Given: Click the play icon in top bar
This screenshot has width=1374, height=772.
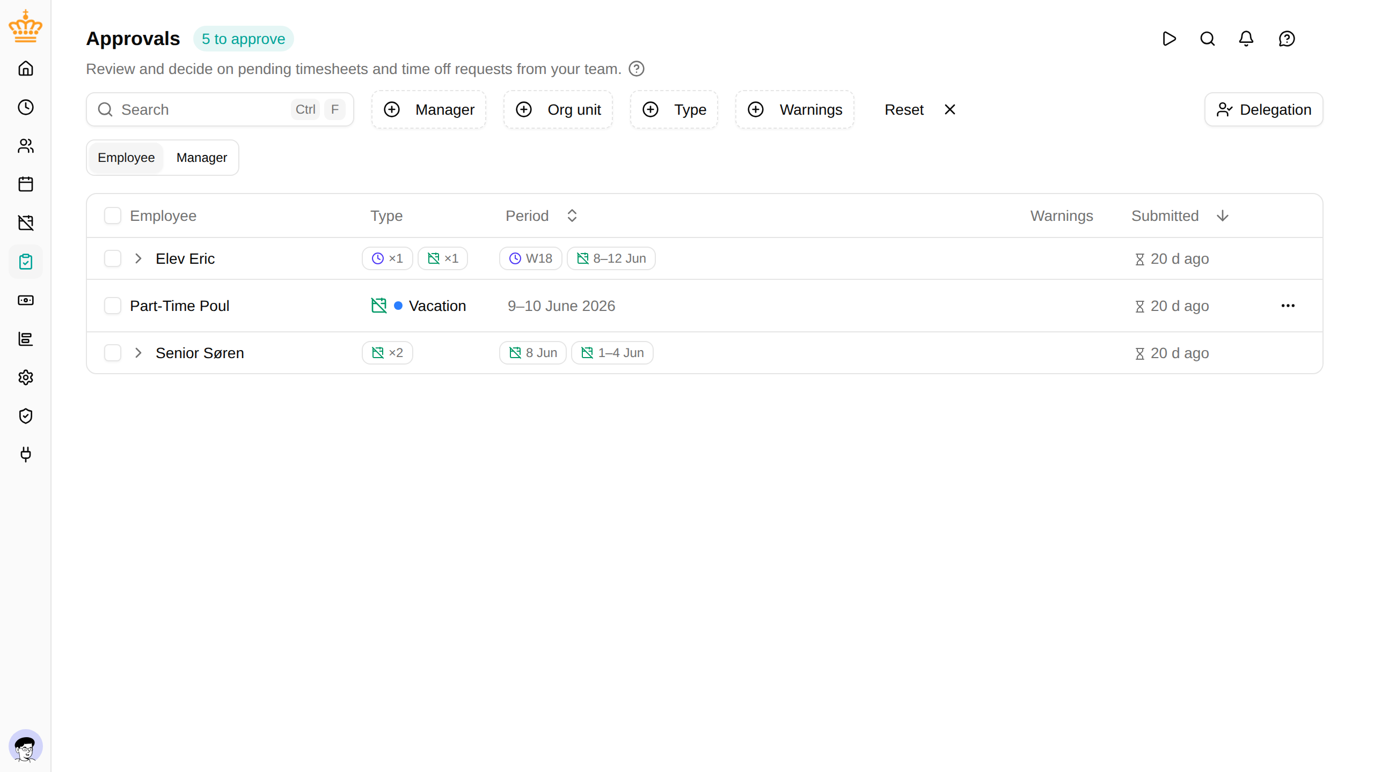Looking at the screenshot, I should pyautogui.click(x=1169, y=39).
